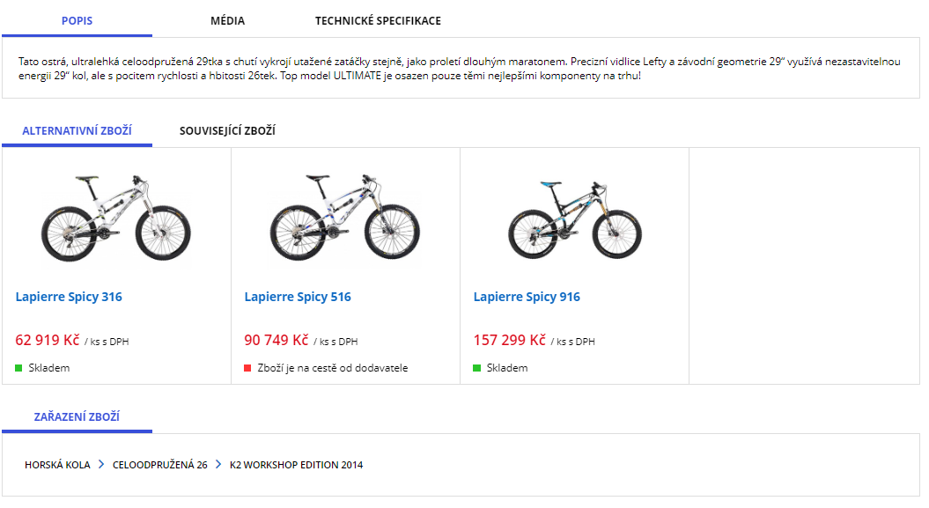Show Související zboží tab

tap(227, 131)
